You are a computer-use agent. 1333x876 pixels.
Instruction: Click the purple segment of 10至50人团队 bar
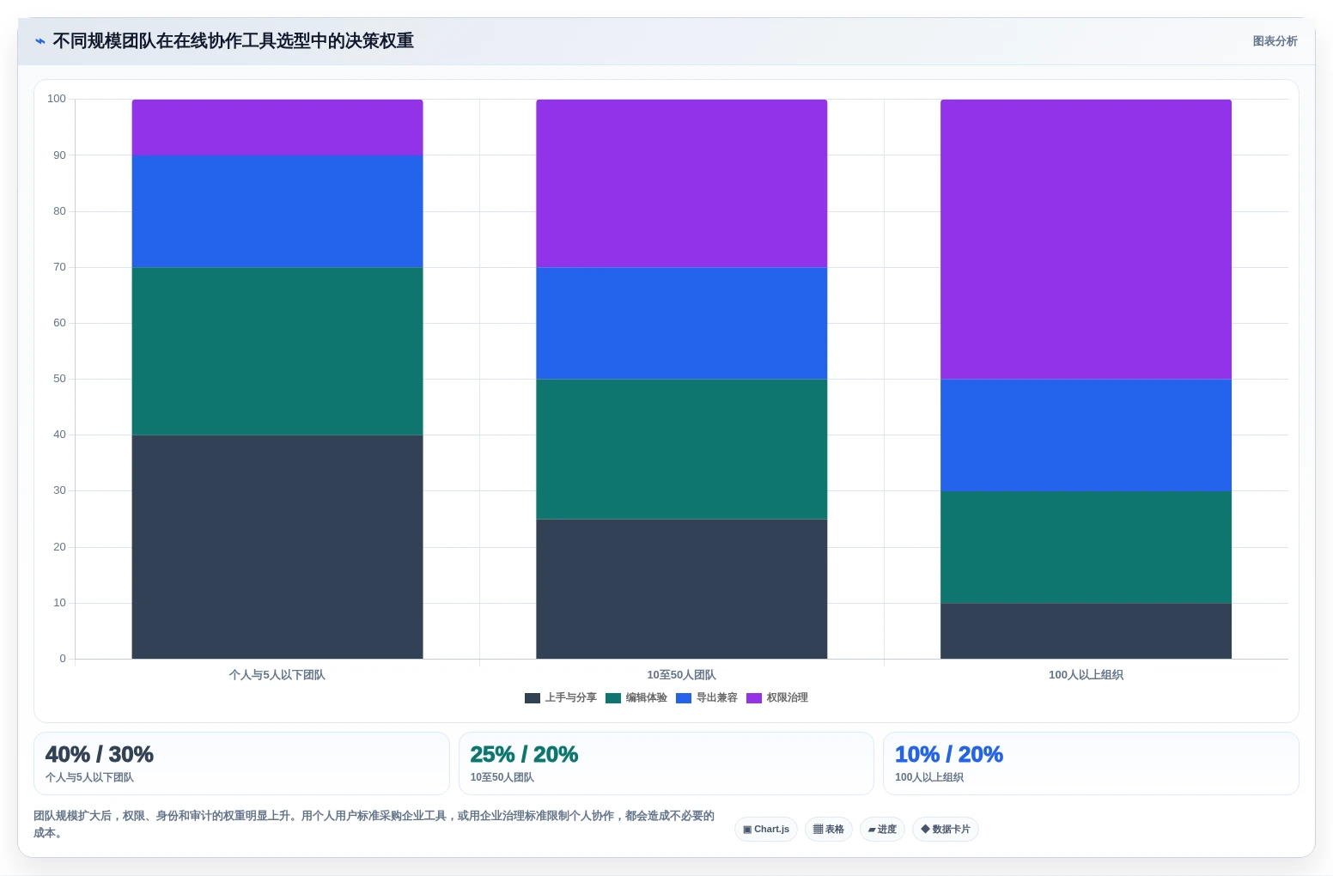[682, 183]
